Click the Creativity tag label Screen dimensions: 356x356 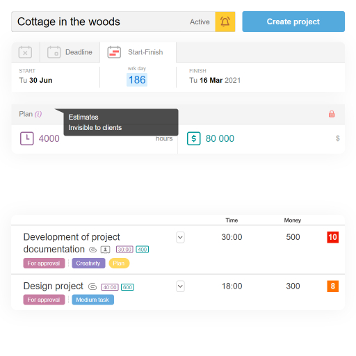88,264
